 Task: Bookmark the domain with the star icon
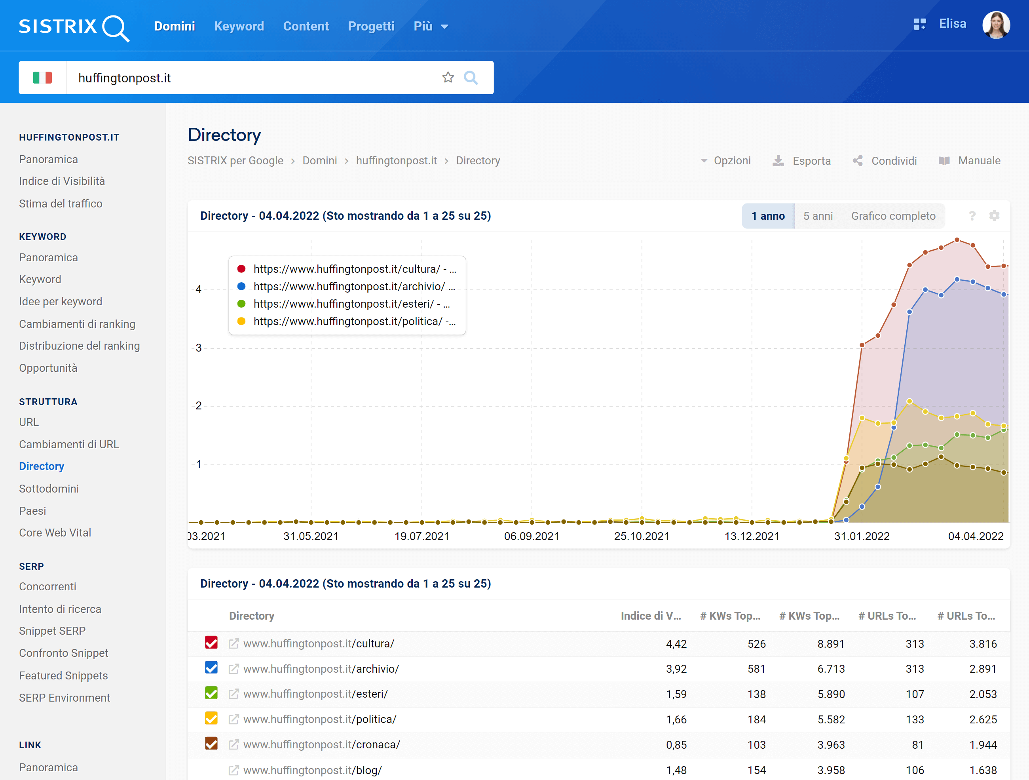[x=448, y=77]
